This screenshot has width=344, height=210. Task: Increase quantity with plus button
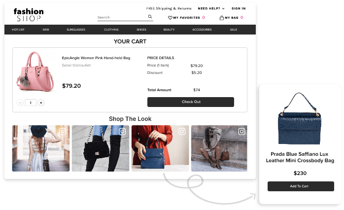[41, 103]
